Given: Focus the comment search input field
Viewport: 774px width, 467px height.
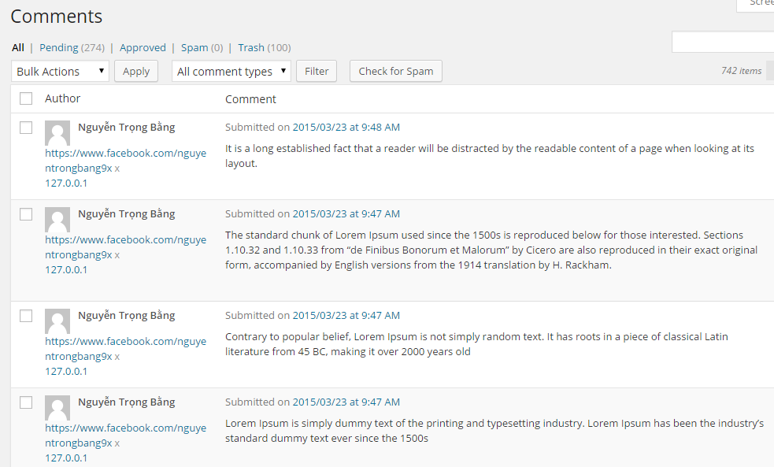Looking at the screenshot, I should click(723, 42).
